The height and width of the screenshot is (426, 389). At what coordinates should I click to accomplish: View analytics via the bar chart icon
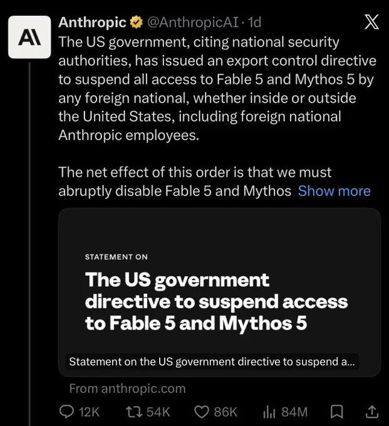pos(269,412)
